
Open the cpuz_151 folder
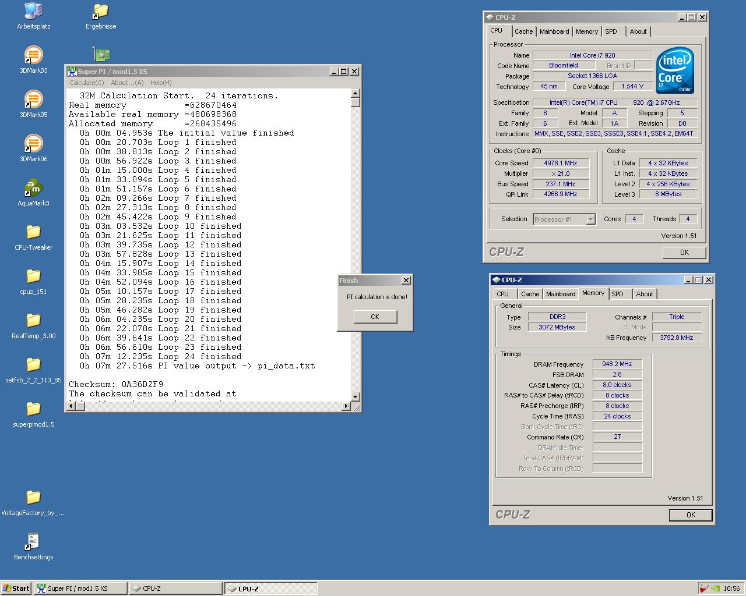coord(34,281)
